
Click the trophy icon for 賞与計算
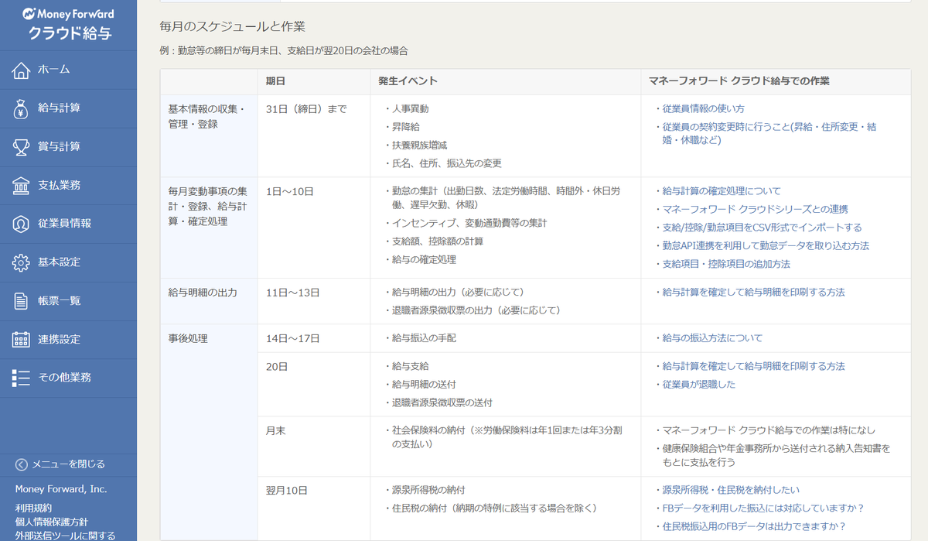tap(21, 147)
